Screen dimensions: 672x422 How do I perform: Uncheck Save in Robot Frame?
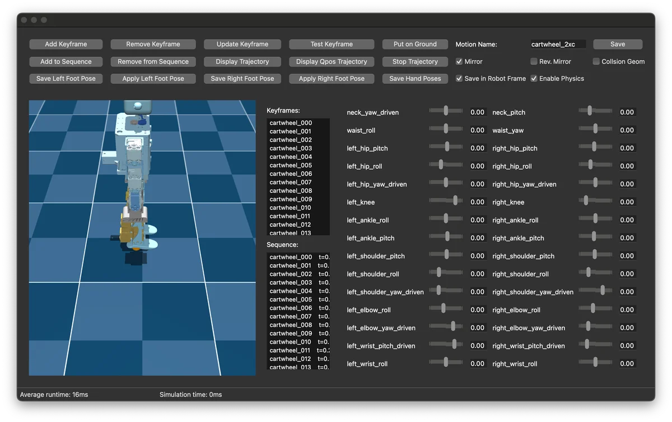tap(459, 78)
